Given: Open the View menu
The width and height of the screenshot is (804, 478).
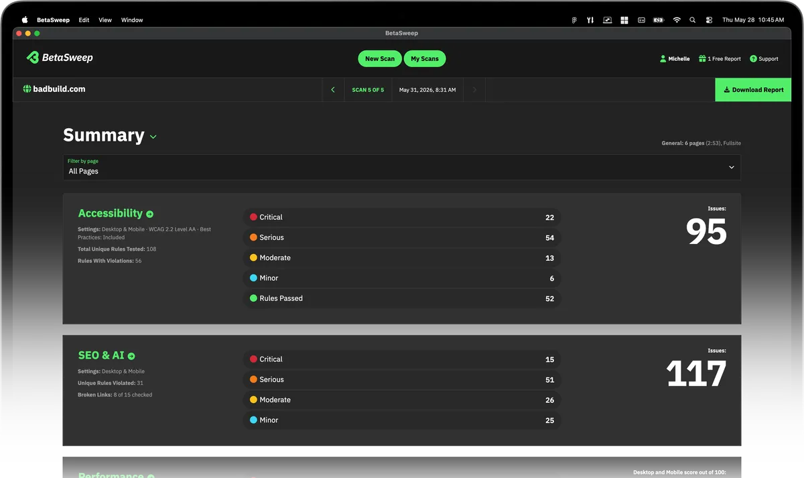Looking at the screenshot, I should click(105, 20).
